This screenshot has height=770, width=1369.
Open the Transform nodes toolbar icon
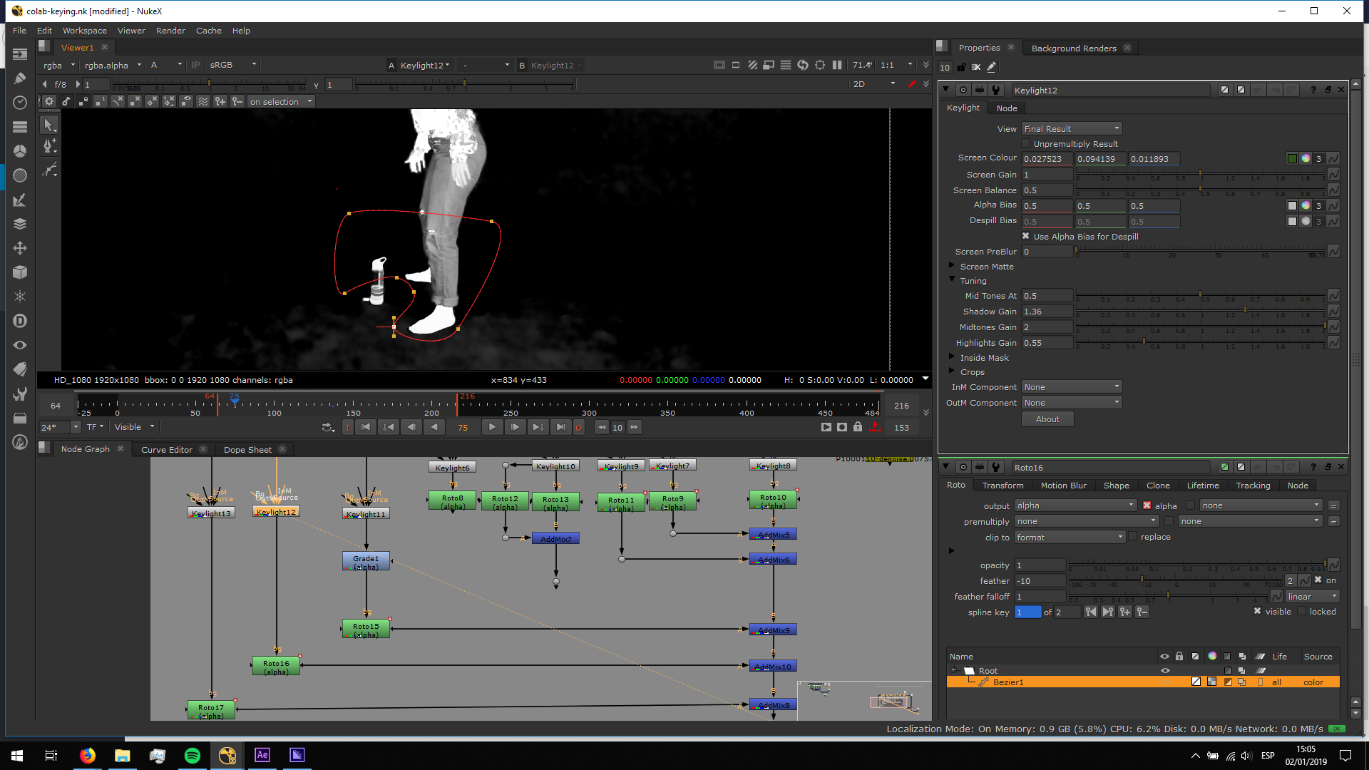tap(20, 248)
